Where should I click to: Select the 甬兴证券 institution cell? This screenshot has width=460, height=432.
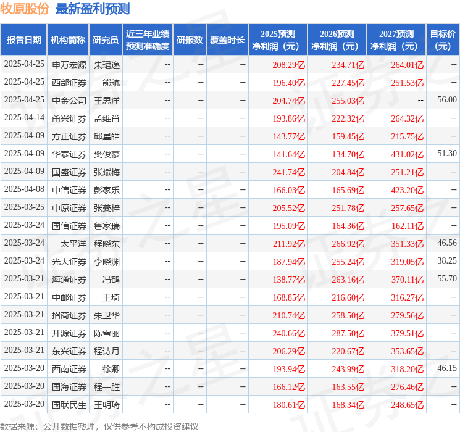click(x=69, y=118)
